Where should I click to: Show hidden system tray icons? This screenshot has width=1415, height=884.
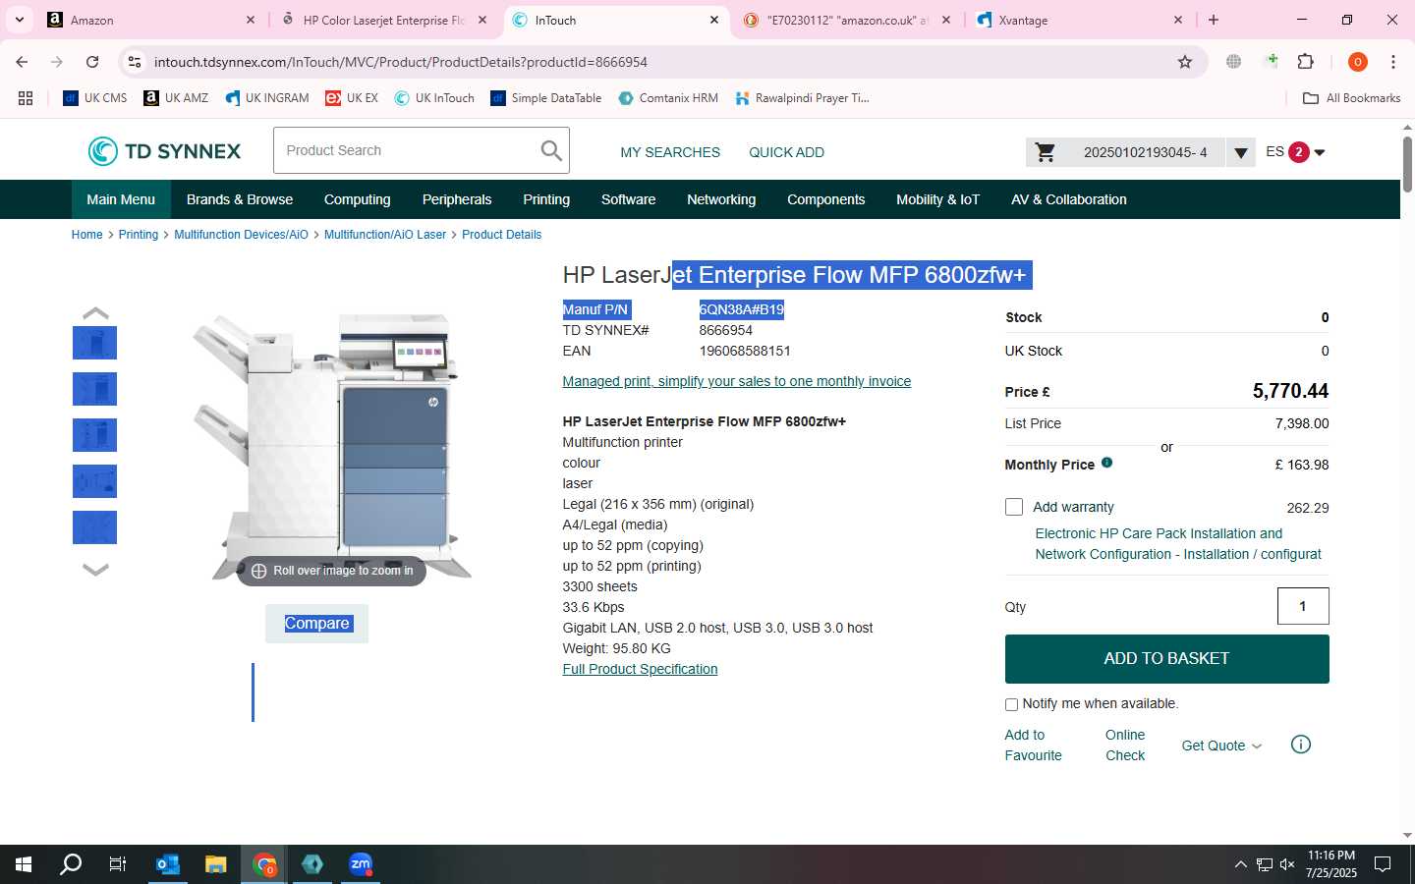click(x=1240, y=864)
